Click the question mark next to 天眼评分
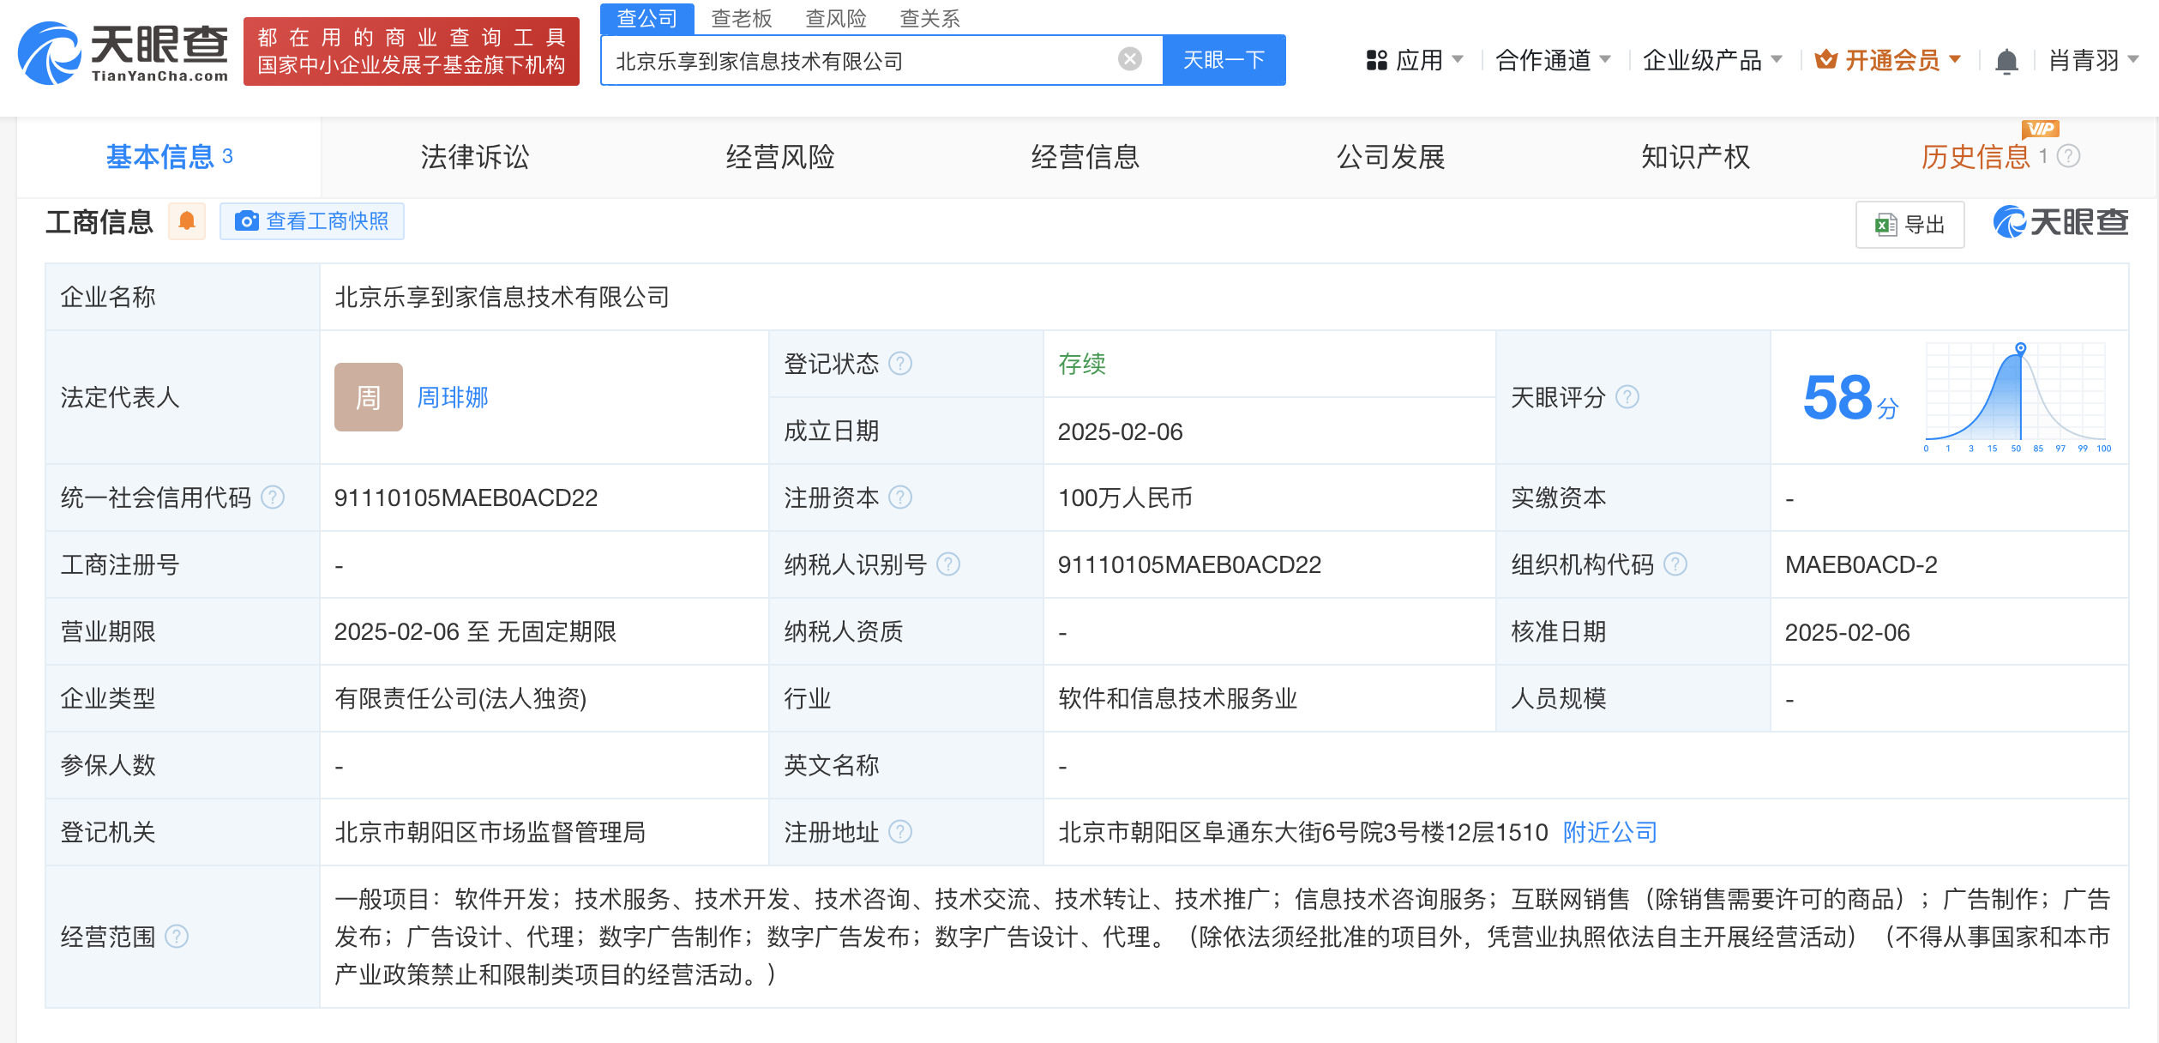2159x1043 pixels. coord(1627,397)
